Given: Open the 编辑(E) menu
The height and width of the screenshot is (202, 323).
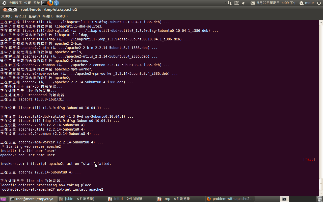Looking at the screenshot, I should click(20, 16).
